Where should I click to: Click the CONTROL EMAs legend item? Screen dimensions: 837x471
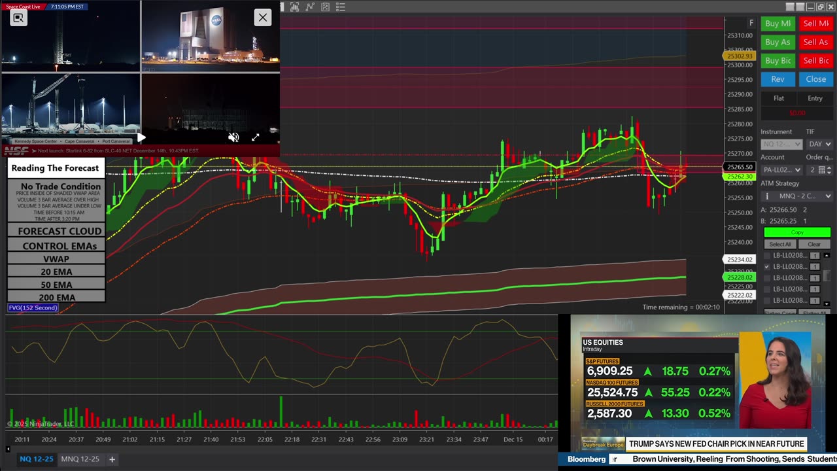(56, 246)
